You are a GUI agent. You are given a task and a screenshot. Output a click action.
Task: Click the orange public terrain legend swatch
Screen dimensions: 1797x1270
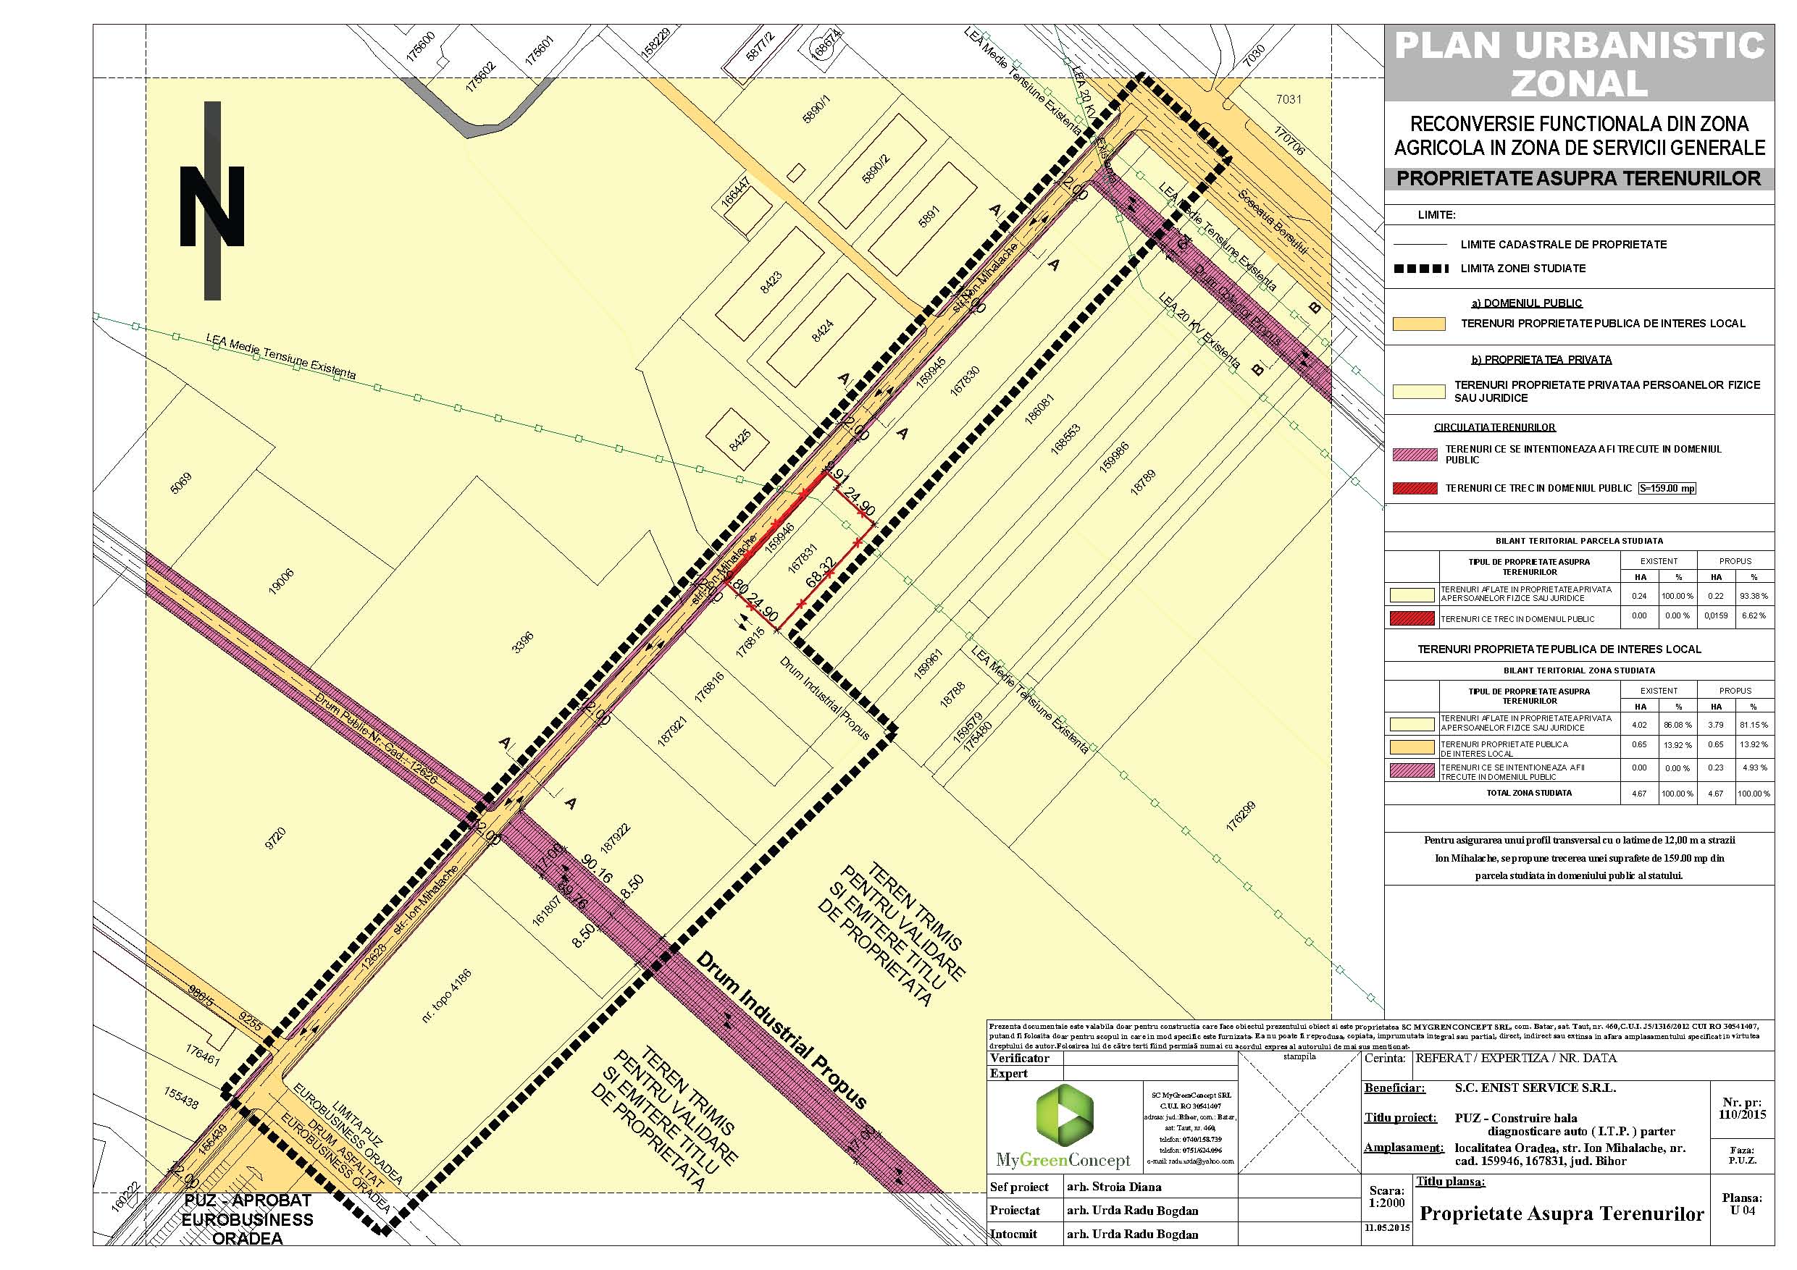1418,324
